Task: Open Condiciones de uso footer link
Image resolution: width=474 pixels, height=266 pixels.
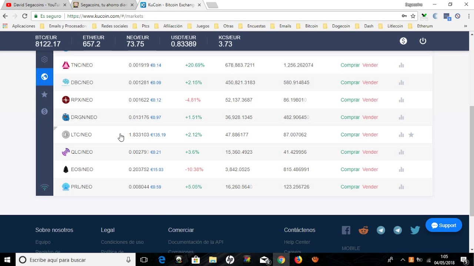Action: click(x=122, y=242)
